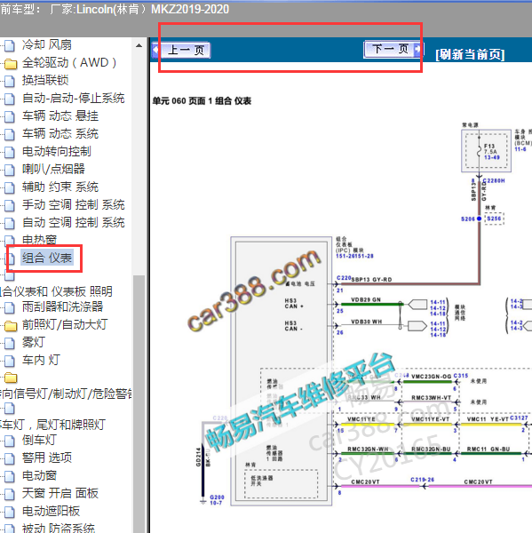Click page icon beside 雨刮器和洗涤器

tap(10, 307)
